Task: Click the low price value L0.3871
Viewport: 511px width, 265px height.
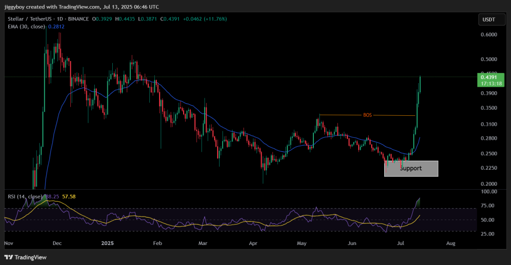Action: coord(148,19)
